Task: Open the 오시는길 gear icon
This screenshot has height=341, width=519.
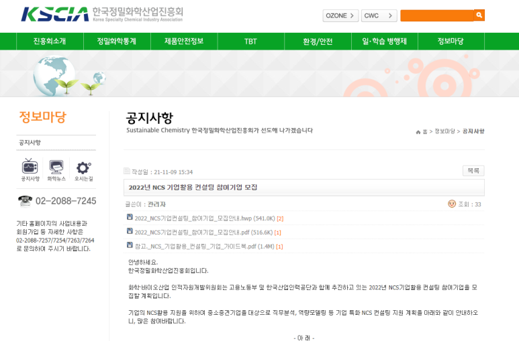Action: (83, 169)
